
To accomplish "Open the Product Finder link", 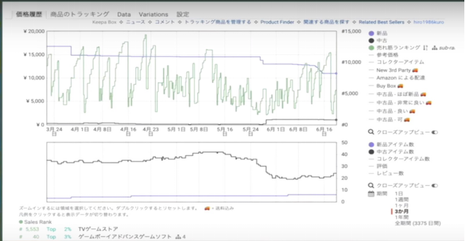I will 277,22.
